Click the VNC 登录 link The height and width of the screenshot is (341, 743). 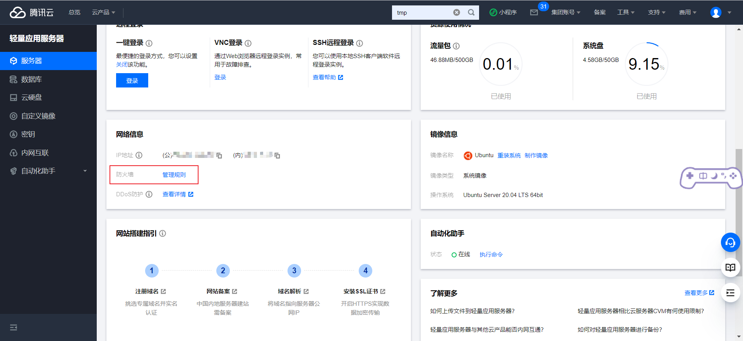220,77
